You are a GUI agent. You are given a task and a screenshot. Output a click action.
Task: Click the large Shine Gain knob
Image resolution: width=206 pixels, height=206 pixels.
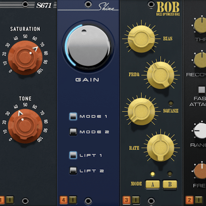89,45
